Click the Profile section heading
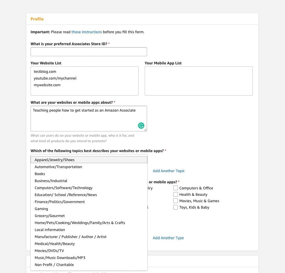 [37, 19]
